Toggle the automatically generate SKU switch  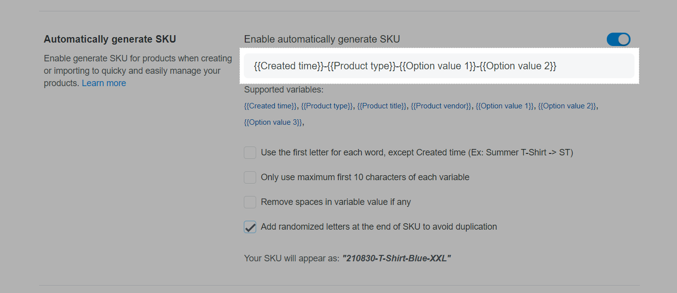point(618,40)
